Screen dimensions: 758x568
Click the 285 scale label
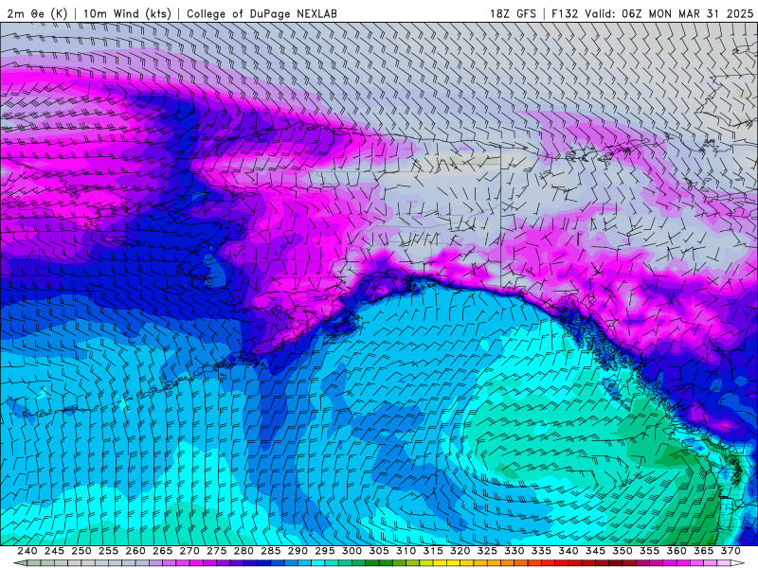[271, 551]
